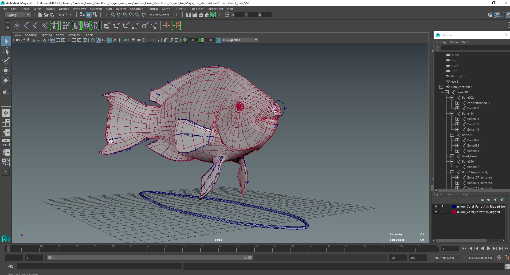The image size is (510, 275).
Task: Toggle visibility of the Yellow_Coral_Parrotfish_Rigged layer
Action: (x=436, y=212)
